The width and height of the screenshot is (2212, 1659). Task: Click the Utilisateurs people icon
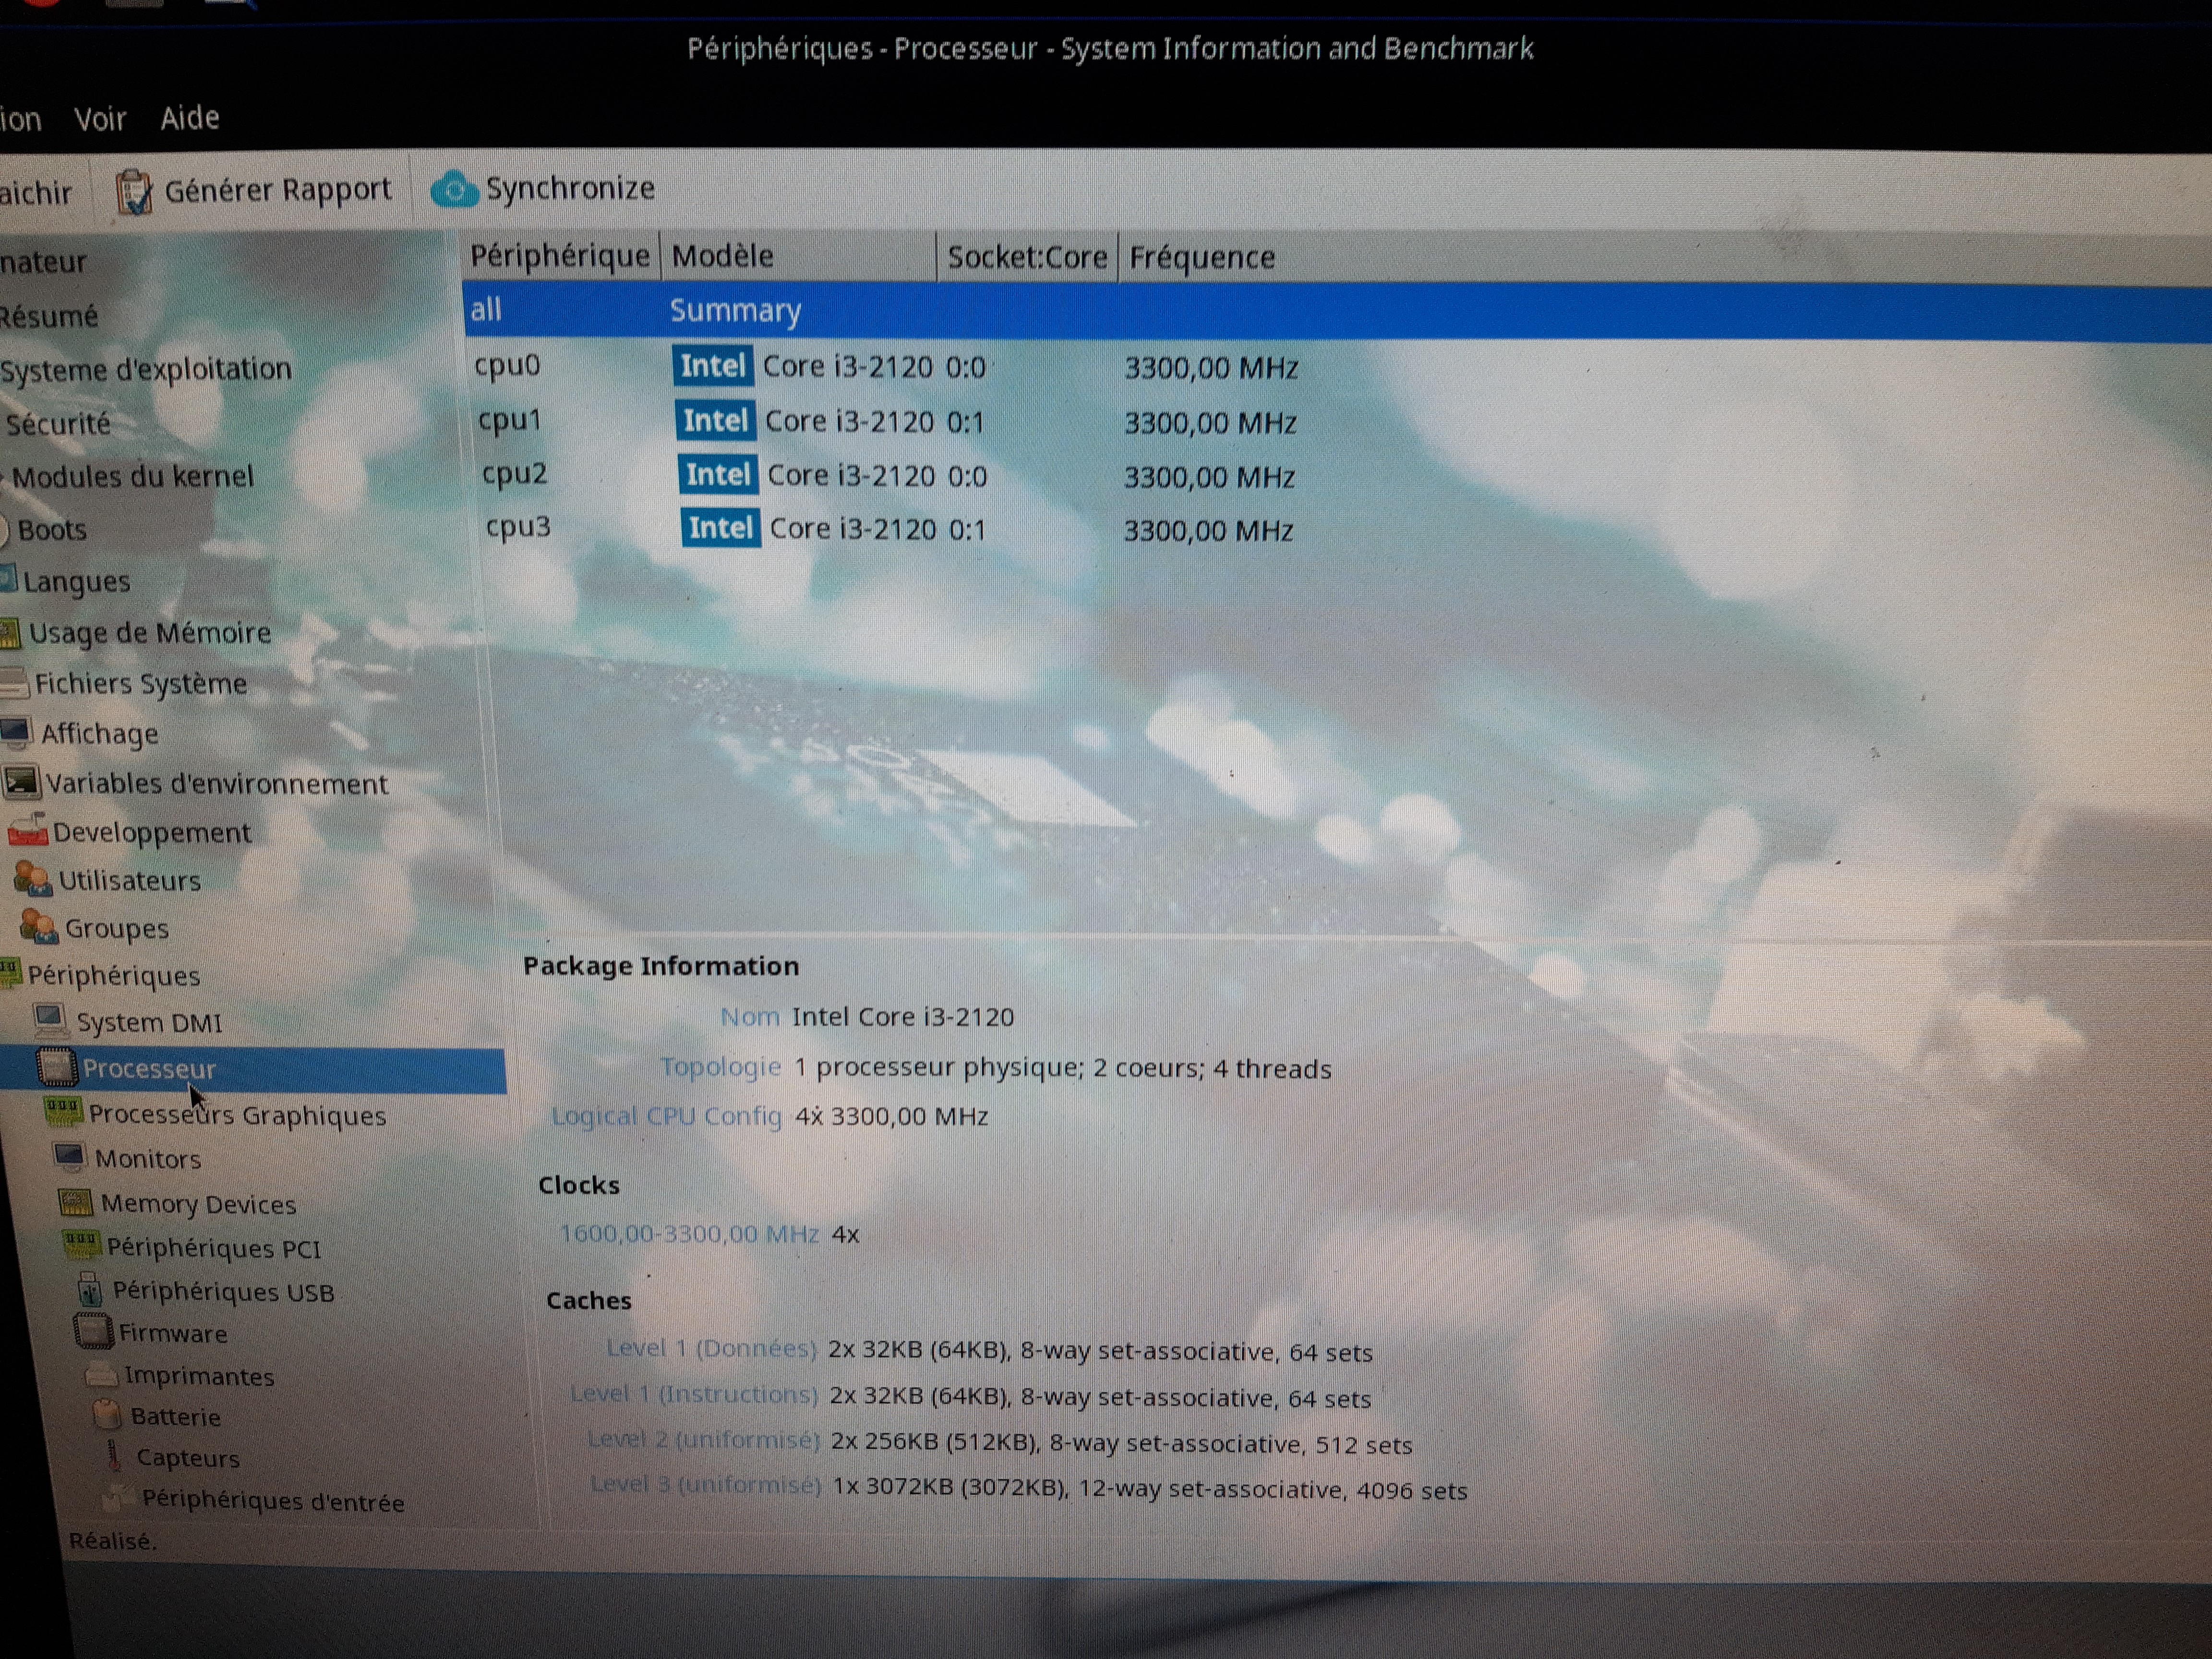(33, 879)
